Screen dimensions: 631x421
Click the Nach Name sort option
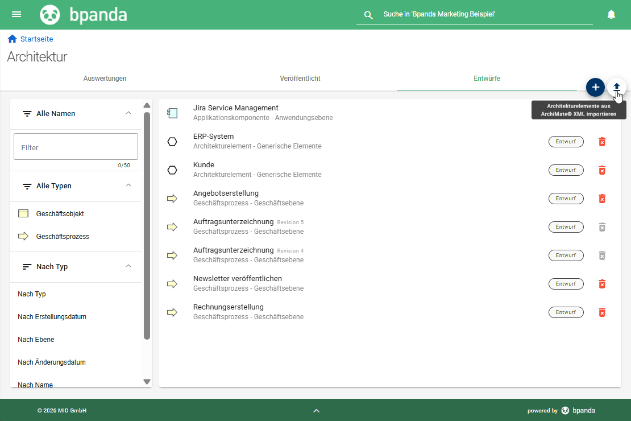[35, 385]
